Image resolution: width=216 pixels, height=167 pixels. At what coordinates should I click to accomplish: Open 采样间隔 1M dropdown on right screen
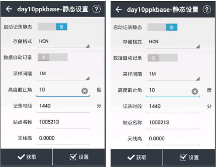173,75
